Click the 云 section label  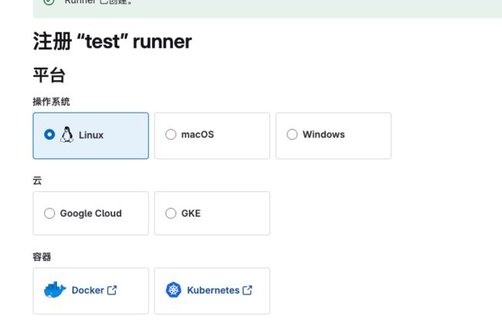point(37,180)
